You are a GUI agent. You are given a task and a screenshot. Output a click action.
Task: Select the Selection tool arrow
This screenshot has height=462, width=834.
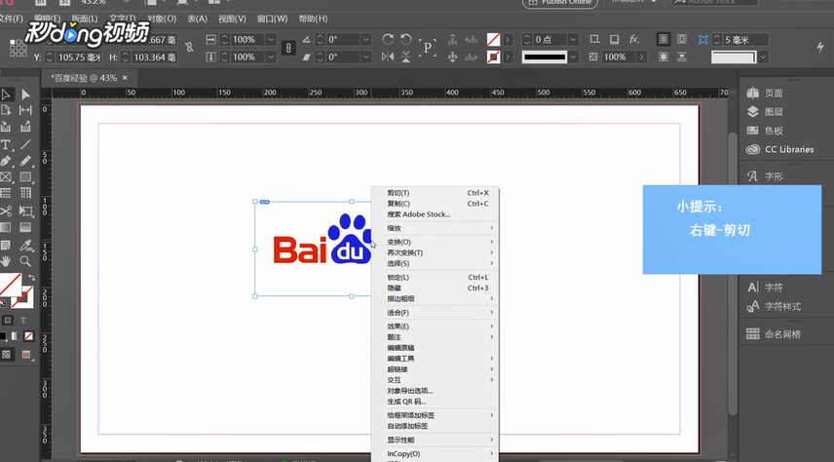point(6,95)
